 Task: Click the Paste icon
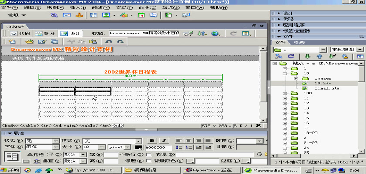click(93, 42)
